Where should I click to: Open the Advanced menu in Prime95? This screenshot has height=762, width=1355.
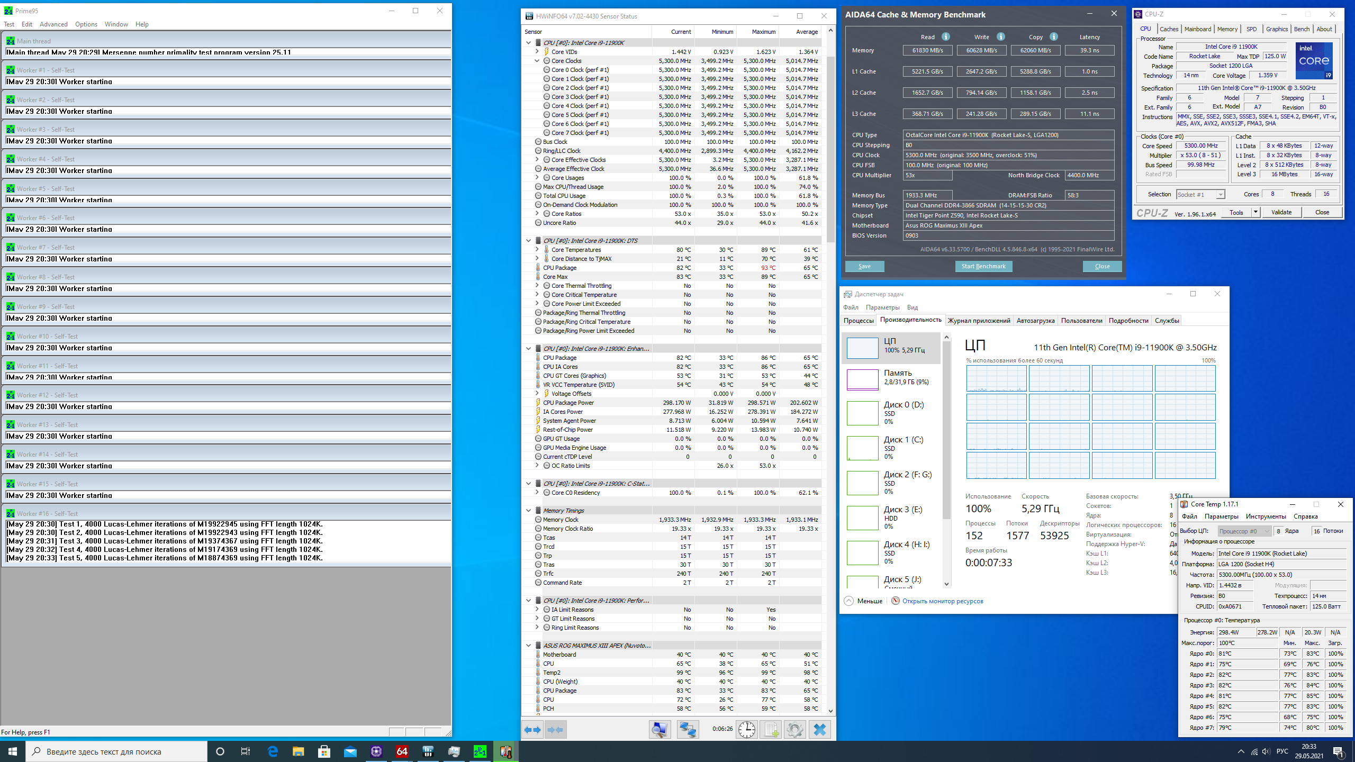pos(53,24)
